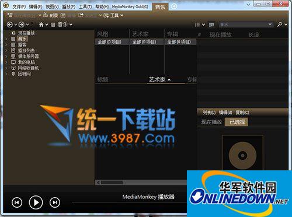Open the 编辑(d) menu in Now Playing panel
The width and height of the screenshot is (292, 217).
coord(225,113)
